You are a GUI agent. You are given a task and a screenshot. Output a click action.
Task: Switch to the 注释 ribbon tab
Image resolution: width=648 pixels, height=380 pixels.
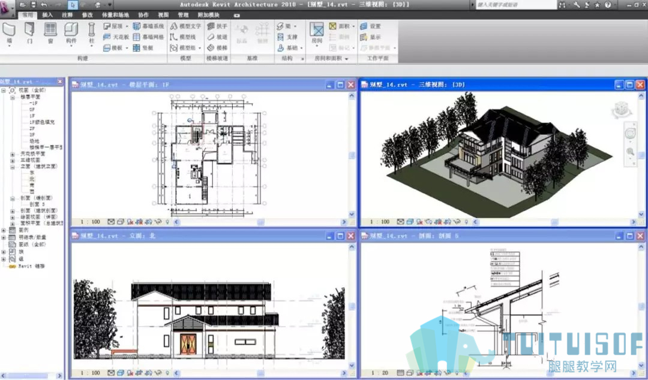(x=67, y=15)
